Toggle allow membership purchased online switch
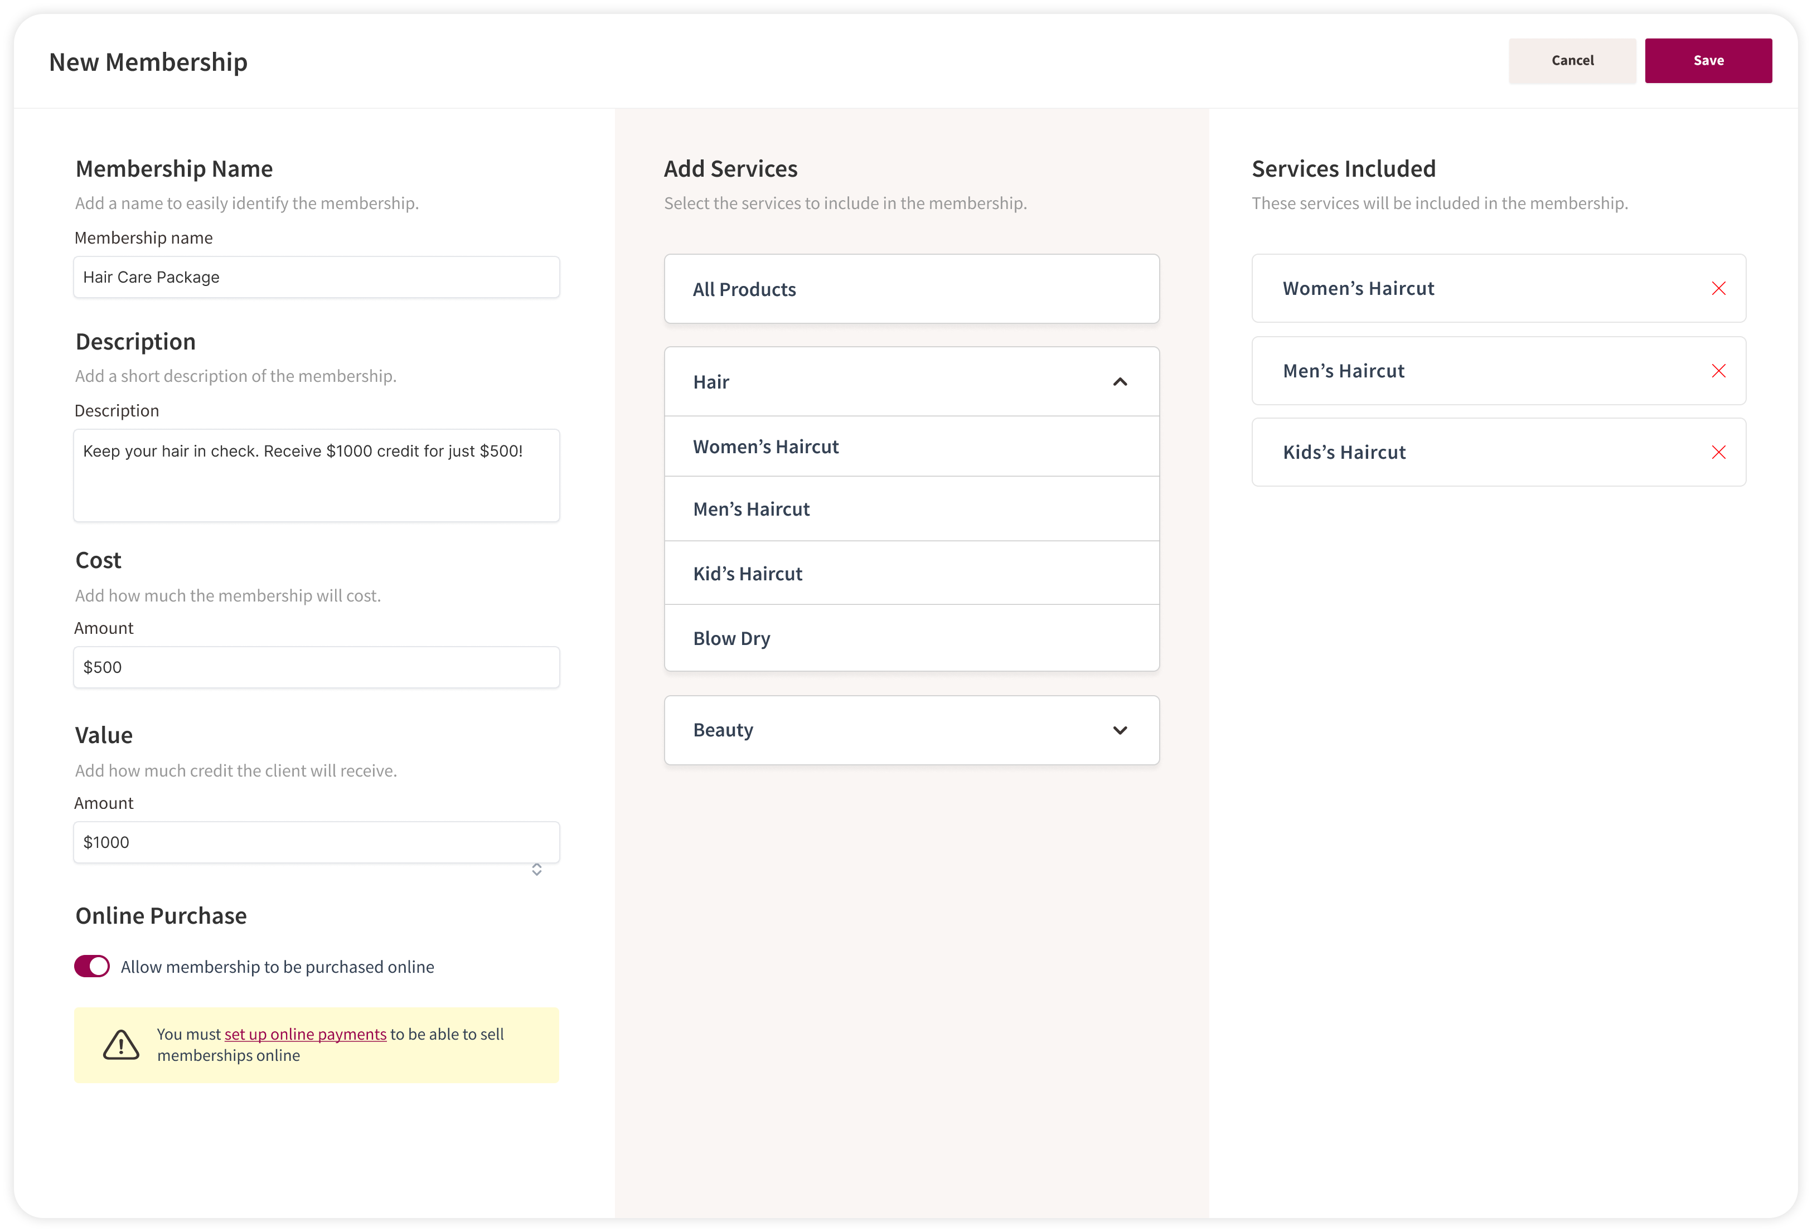Viewport: 1812px width, 1232px height. tap(92, 966)
